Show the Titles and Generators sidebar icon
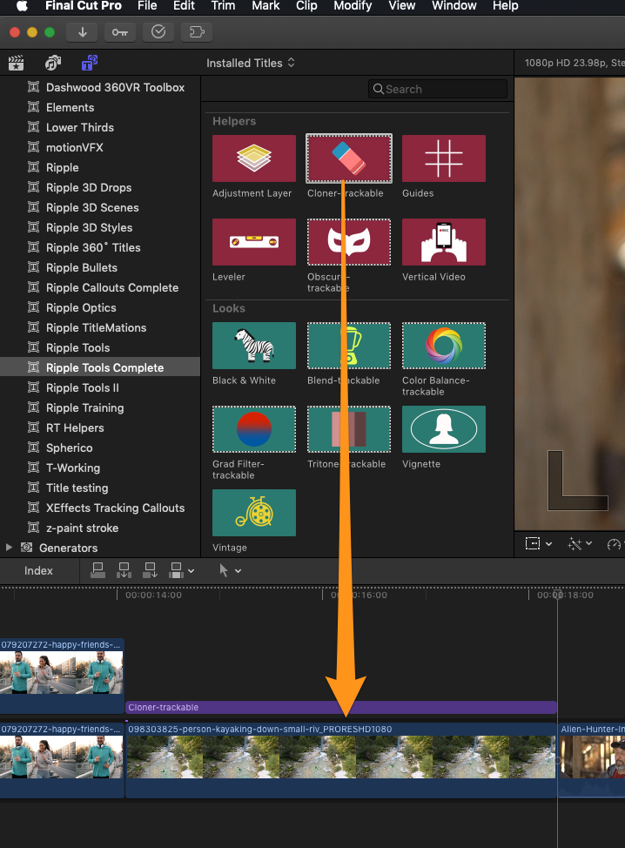Screen dimensions: 625x848 coord(90,63)
